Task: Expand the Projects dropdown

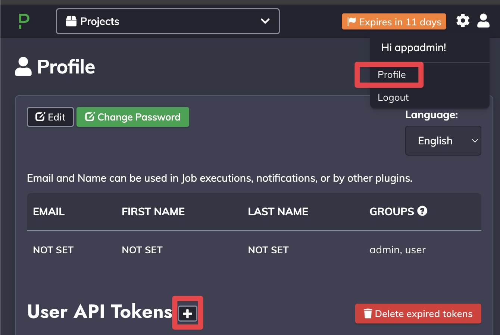Action: tap(168, 21)
